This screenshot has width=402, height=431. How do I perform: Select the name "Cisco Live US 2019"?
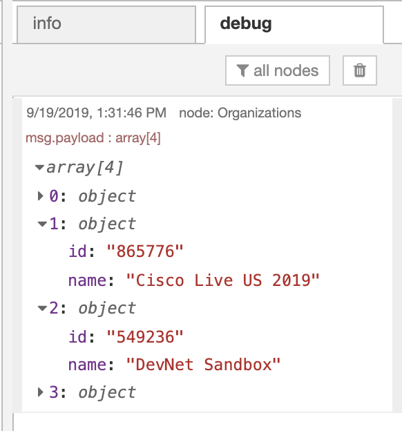pyautogui.click(x=222, y=280)
